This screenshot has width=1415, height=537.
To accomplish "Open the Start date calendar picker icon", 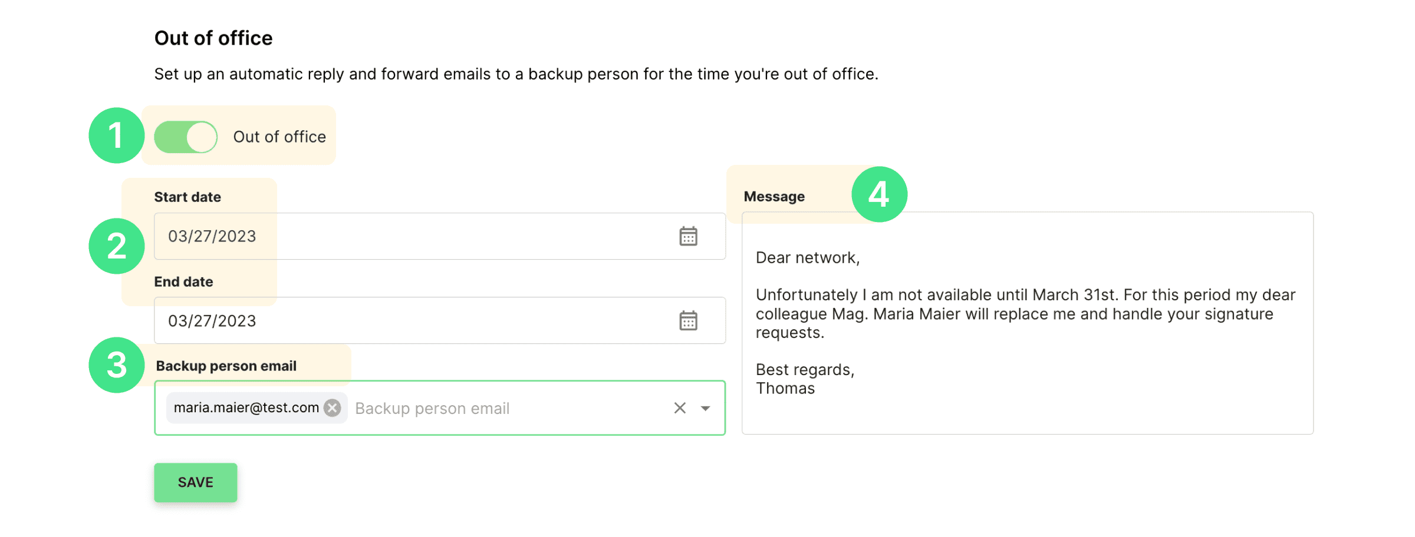I will click(688, 236).
